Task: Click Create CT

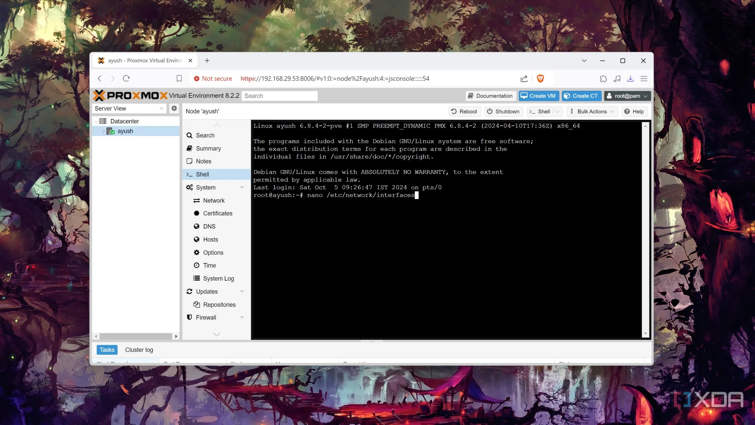Action: (x=581, y=96)
